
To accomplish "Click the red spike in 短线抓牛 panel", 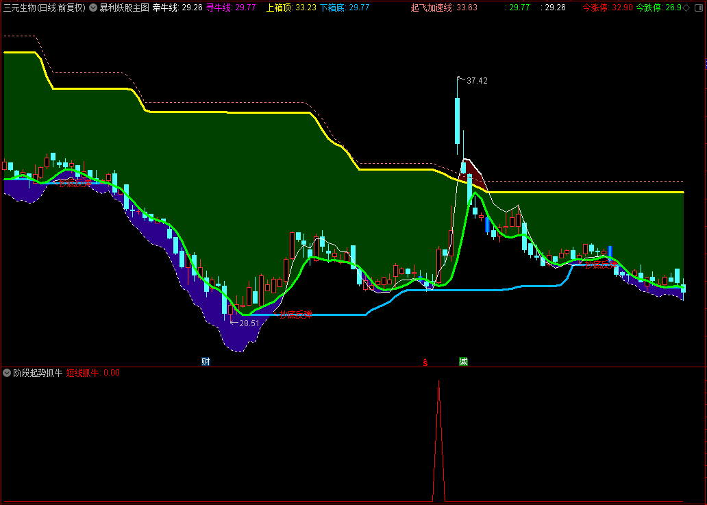I will [x=438, y=441].
